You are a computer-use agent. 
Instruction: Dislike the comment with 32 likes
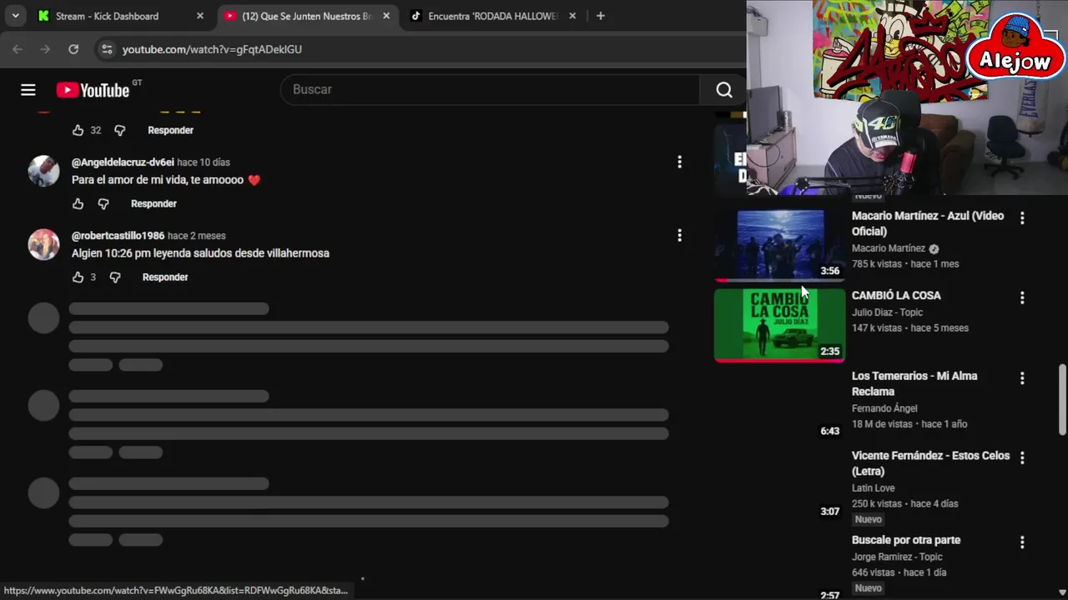119,130
